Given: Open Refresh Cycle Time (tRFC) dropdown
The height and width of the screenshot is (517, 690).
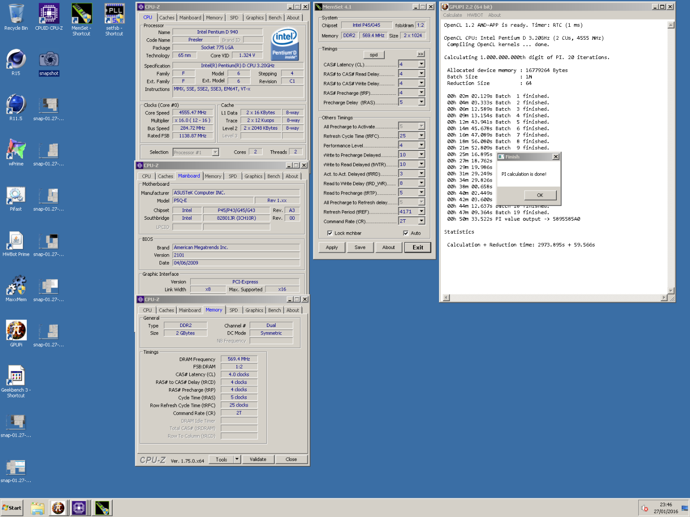Looking at the screenshot, I should (x=422, y=135).
